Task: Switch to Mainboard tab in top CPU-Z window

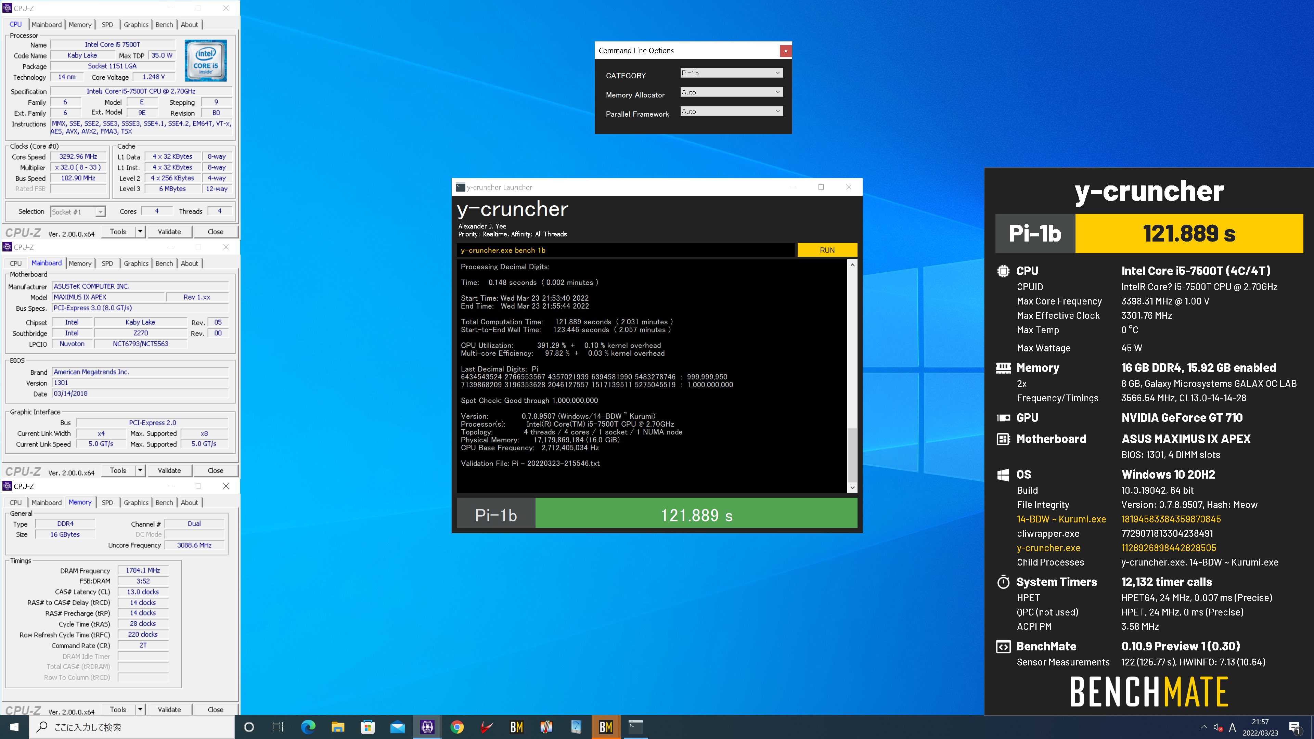Action: pyautogui.click(x=47, y=25)
